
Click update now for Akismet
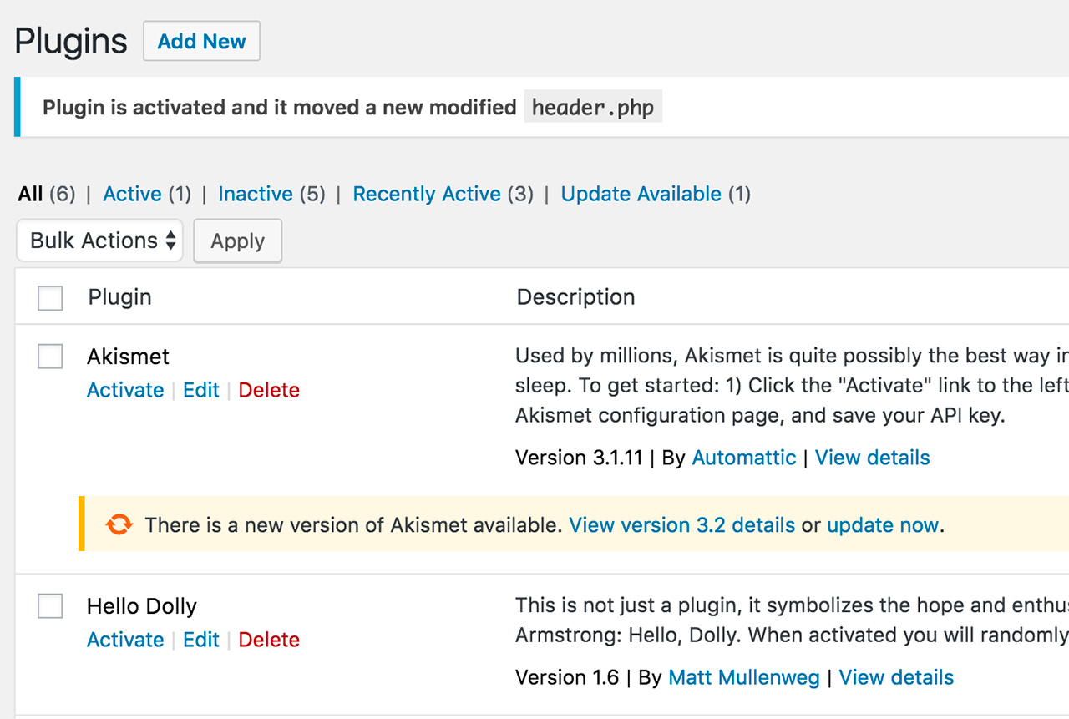(x=883, y=524)
